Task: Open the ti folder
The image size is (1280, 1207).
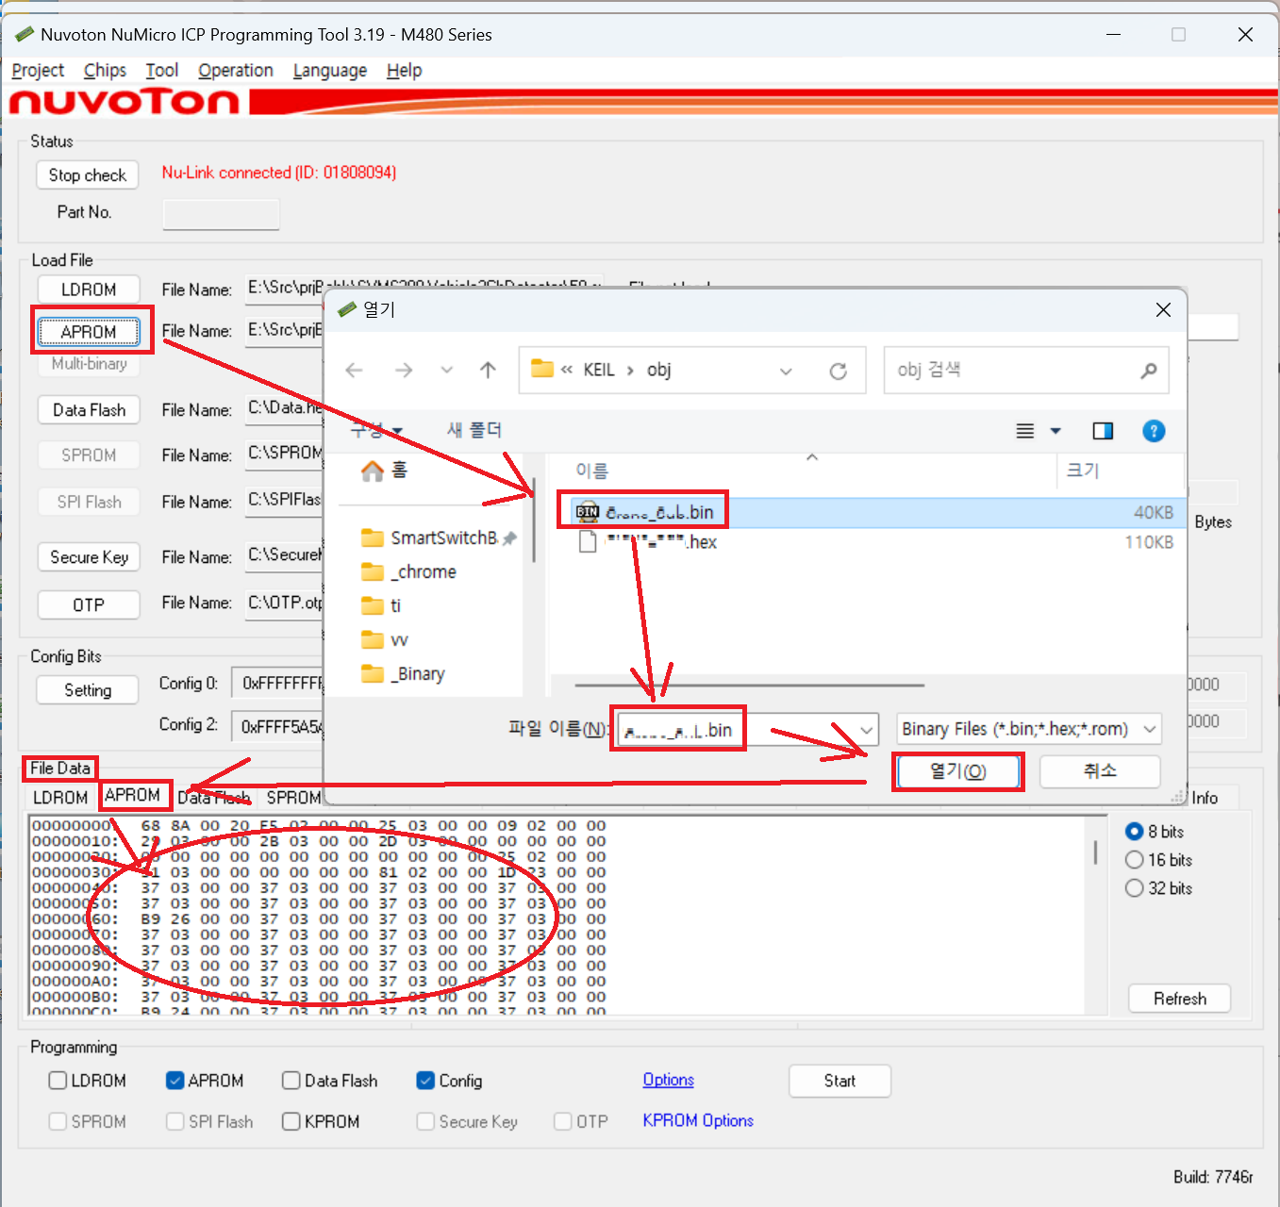Action: pos(381,605)
